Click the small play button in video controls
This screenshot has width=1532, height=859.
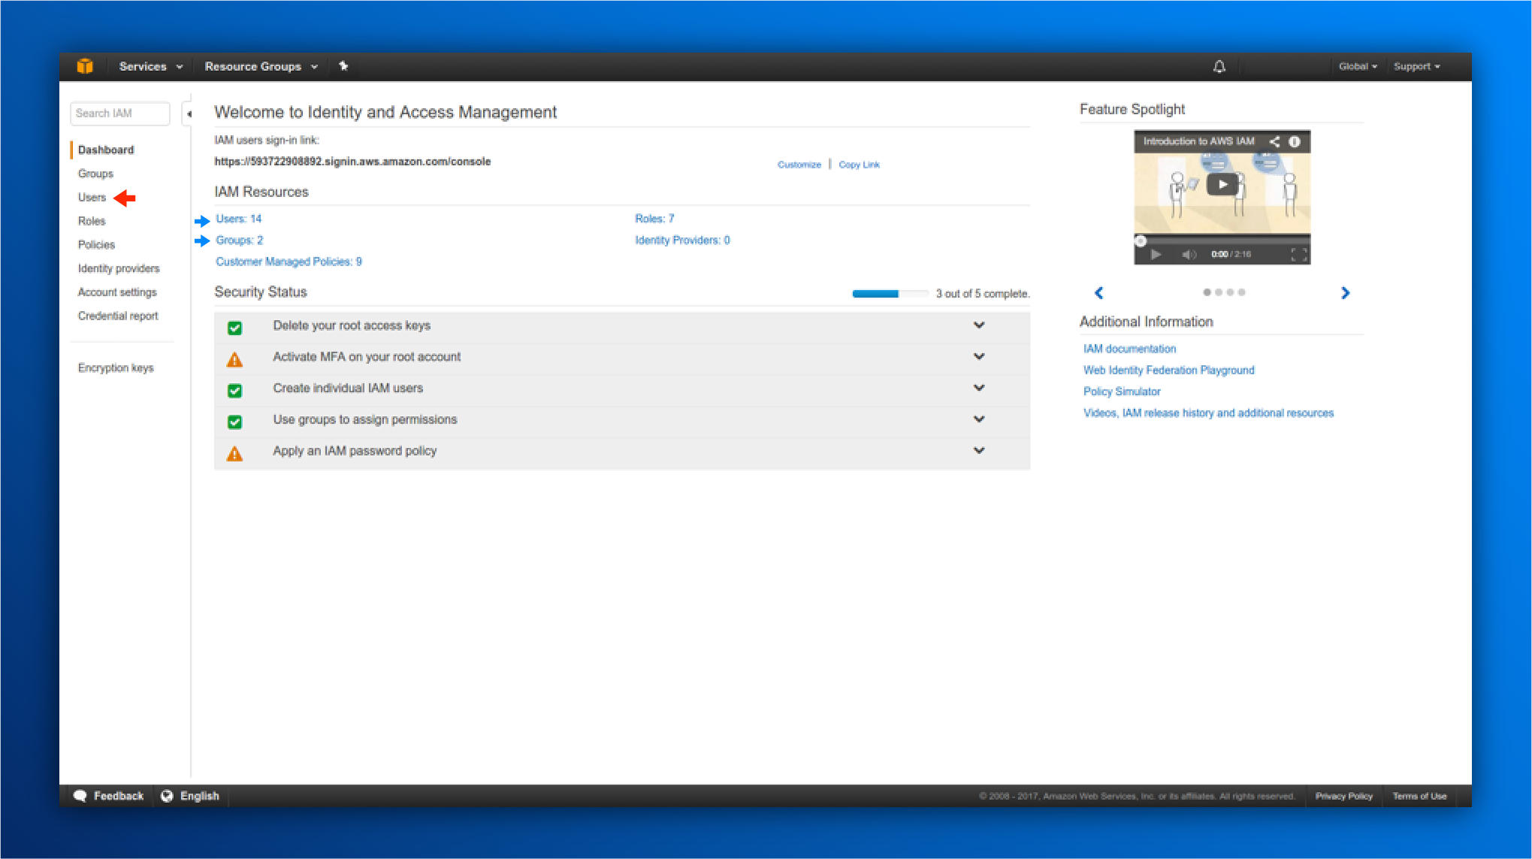(1156, 255)
